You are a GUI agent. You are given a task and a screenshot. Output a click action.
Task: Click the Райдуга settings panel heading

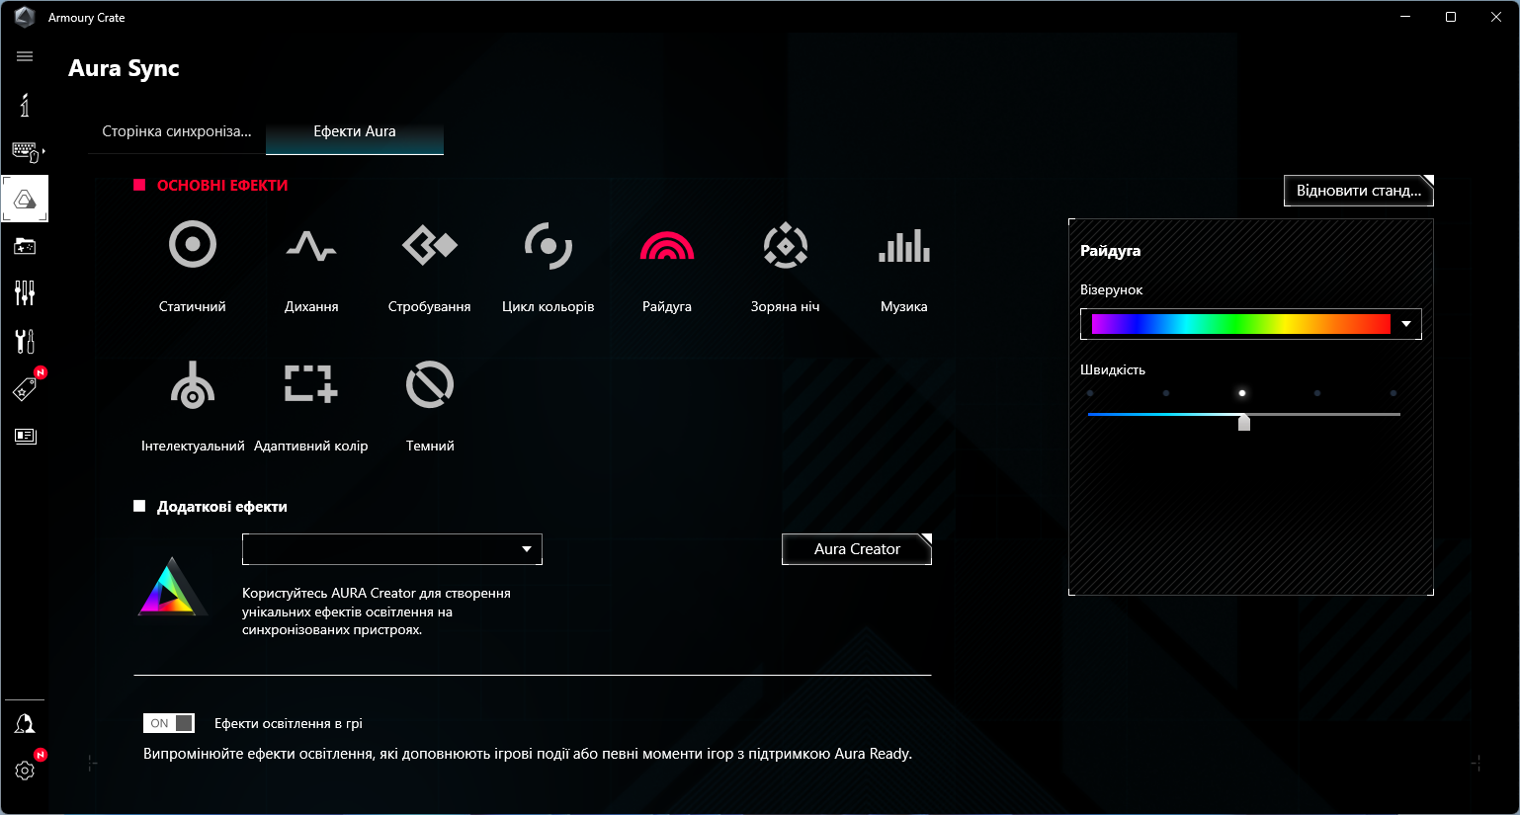point(1110,251)
